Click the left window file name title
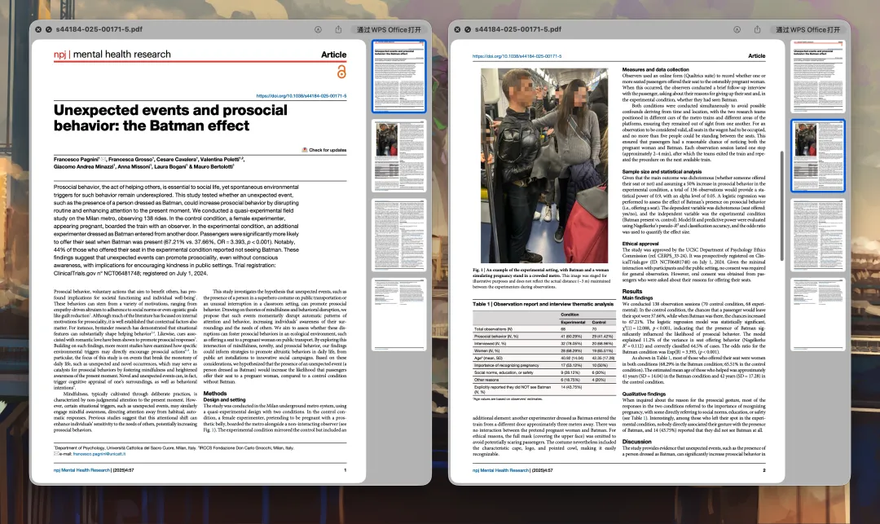 click(x=99, y=29)
